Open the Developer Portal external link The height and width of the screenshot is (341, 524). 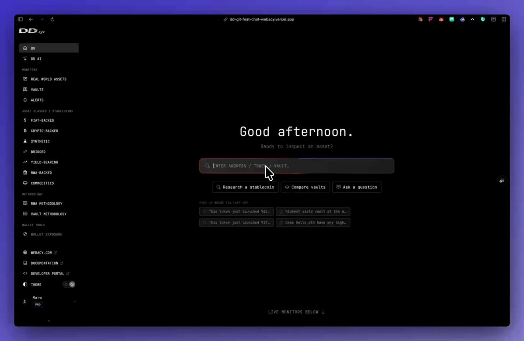[49, 274]
